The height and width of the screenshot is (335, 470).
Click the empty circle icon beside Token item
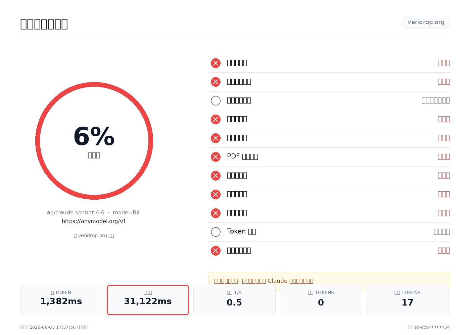click(216, 232)
